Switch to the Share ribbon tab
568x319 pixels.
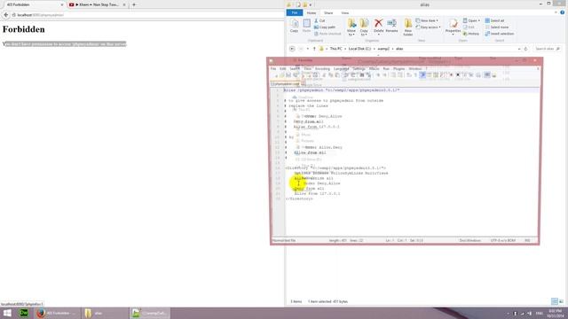click(328, 12)
